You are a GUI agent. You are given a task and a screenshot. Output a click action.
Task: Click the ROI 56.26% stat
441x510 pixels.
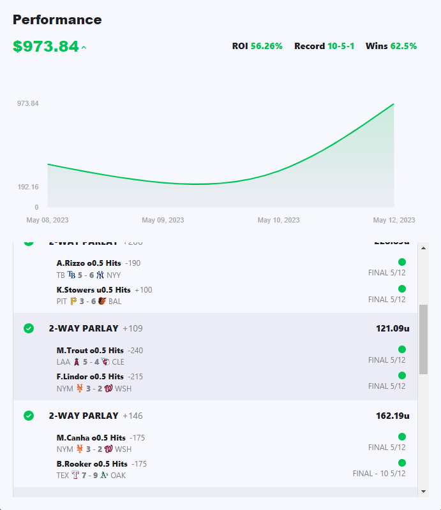tap(257, 46)
